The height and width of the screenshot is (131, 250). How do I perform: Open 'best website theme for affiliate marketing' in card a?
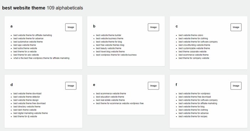coord(32,35)
